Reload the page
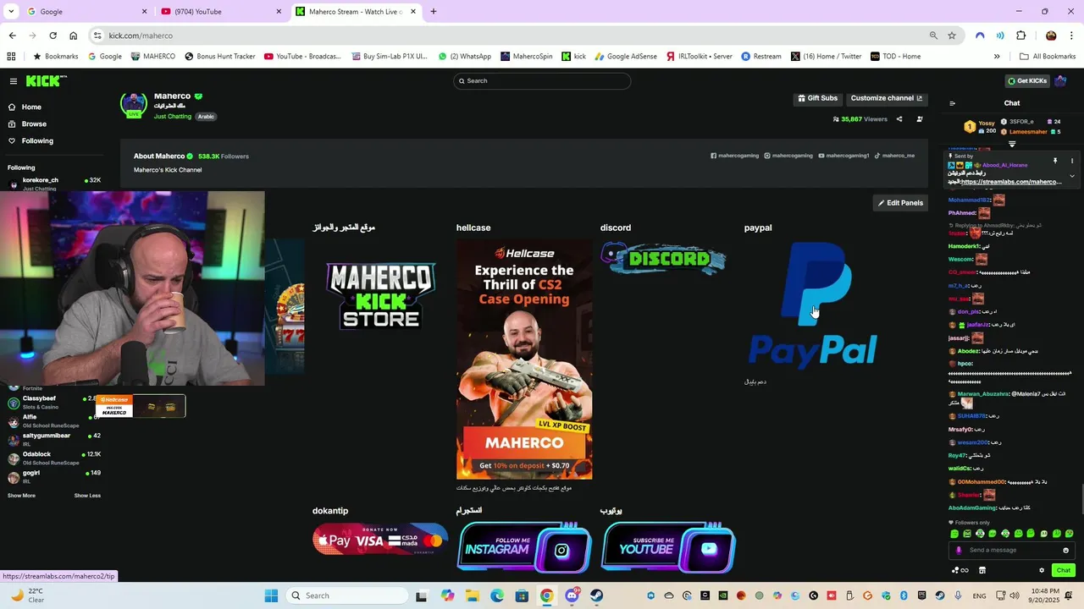Viewport: 1084px width, 609px height. point(53,36)
